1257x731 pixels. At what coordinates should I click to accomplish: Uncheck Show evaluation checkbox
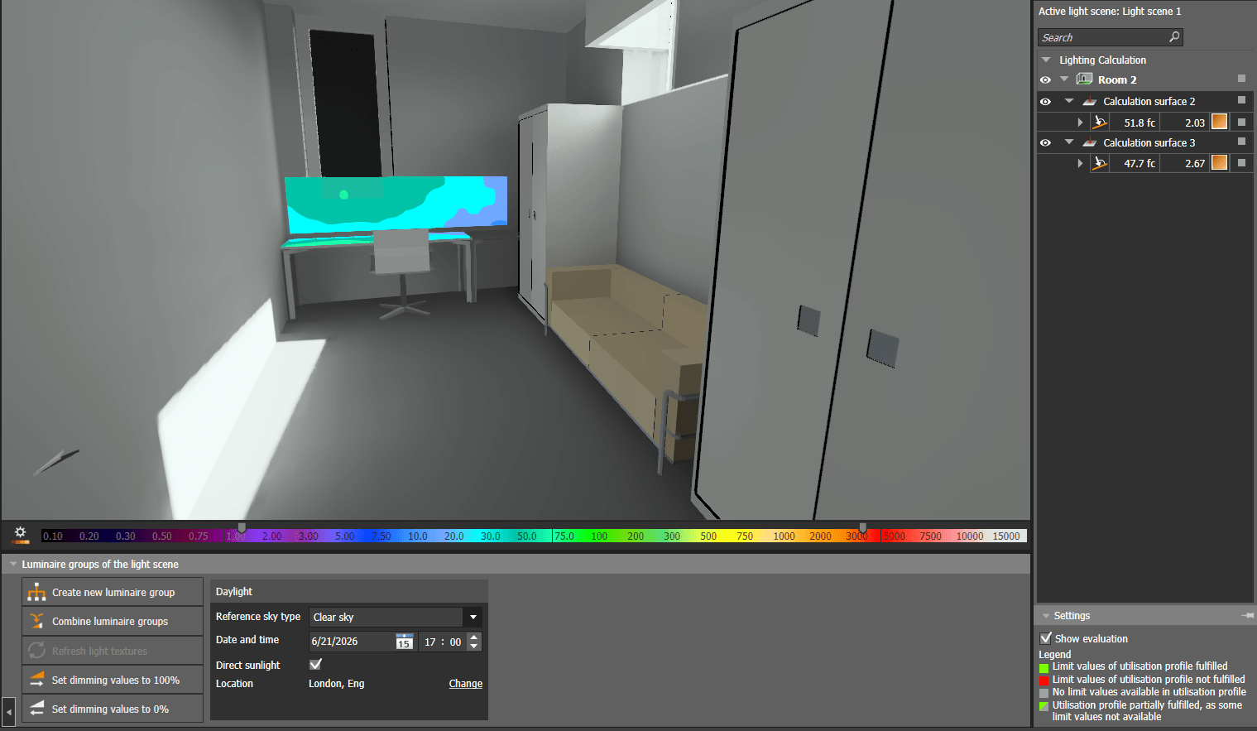(1046, 638)
